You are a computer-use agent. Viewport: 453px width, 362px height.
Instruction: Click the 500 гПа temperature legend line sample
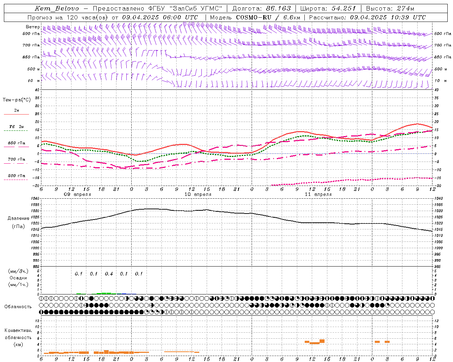point(16,180)
